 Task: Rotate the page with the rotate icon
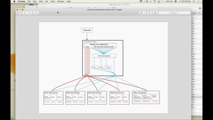pos(149,13)
